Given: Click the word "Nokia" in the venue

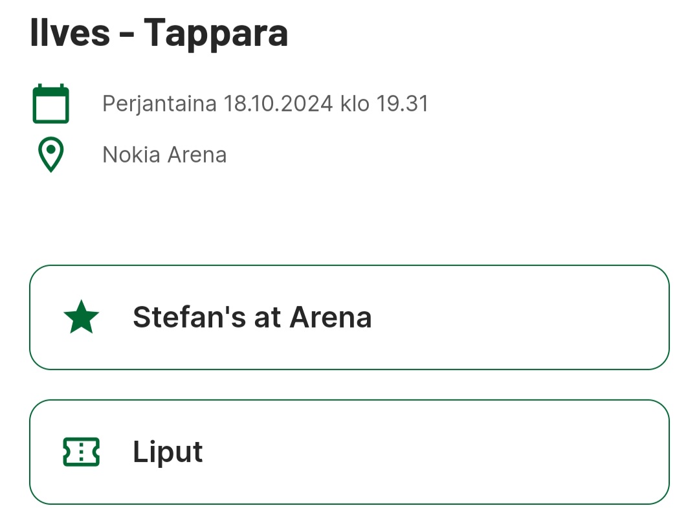Looking at the screenshot, I should 131,155.
